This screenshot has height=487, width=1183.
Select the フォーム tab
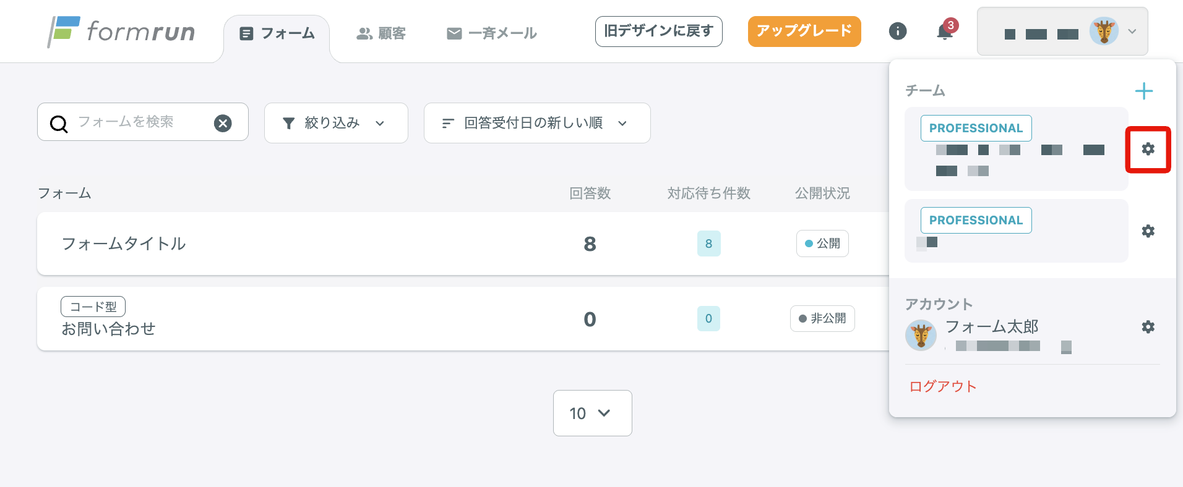point(277,33)
